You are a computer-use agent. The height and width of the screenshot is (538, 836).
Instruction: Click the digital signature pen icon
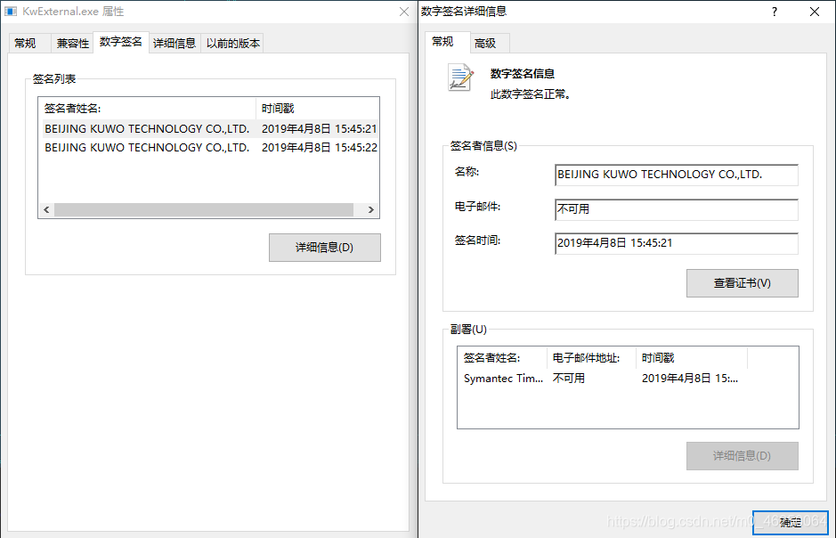point(458,77)
